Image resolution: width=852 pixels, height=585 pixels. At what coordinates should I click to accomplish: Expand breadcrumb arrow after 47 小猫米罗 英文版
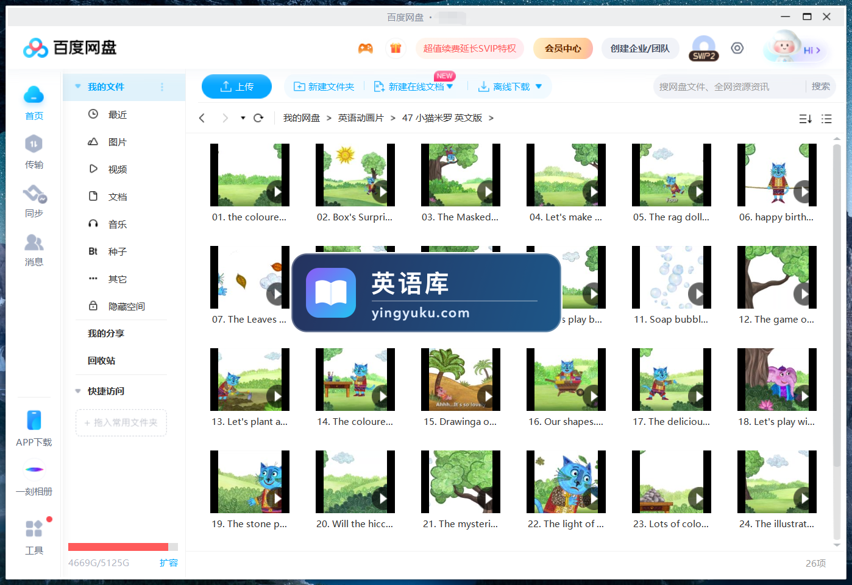tap(491, 118)
